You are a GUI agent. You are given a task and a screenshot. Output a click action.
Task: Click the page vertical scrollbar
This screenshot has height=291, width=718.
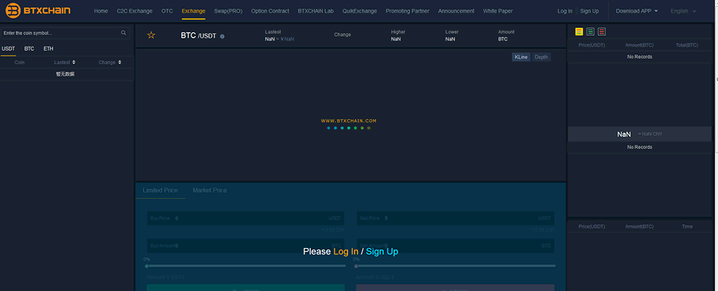pos(715,145)
